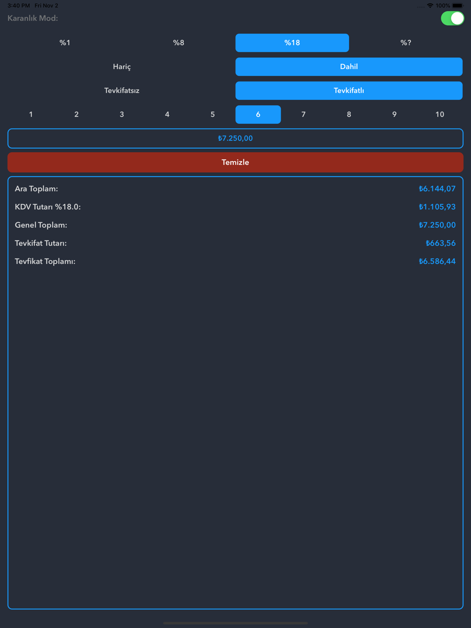Image resolution: width=471 pixels, height=628 pixels.
Task: Toggle the Karanlık Mod switch
Action: coord(452,18)
